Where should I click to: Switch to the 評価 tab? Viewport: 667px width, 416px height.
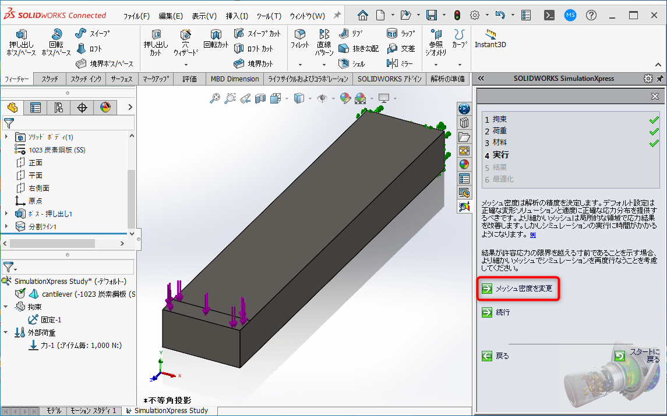pos(189,78)
